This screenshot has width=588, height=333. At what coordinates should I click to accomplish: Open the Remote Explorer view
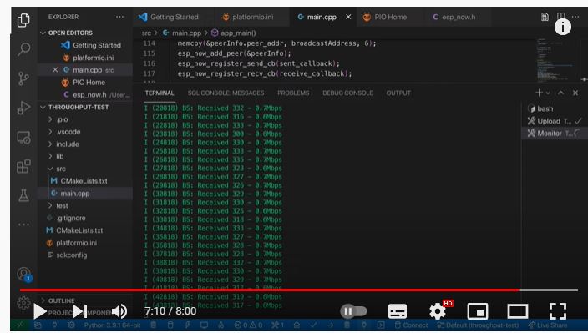point(23,138)
